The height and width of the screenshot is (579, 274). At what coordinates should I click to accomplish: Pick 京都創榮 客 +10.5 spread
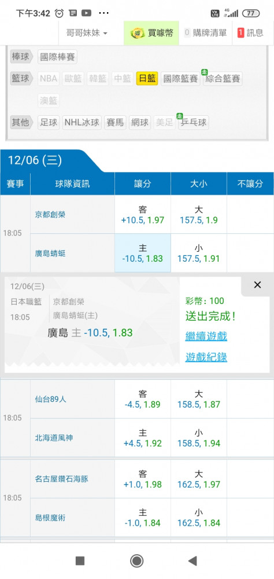coord(143,215)
